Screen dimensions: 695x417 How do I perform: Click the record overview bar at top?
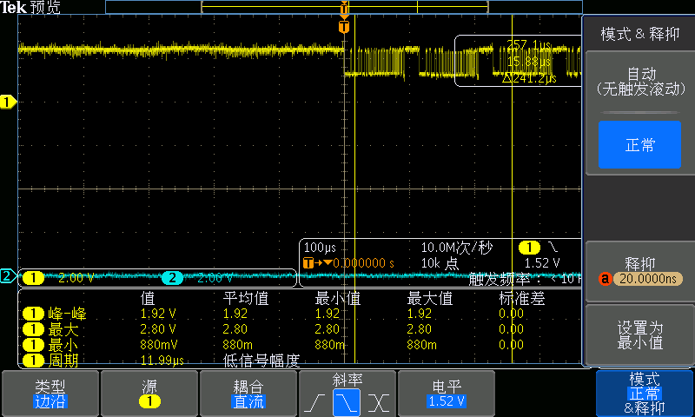coord(344,7)
